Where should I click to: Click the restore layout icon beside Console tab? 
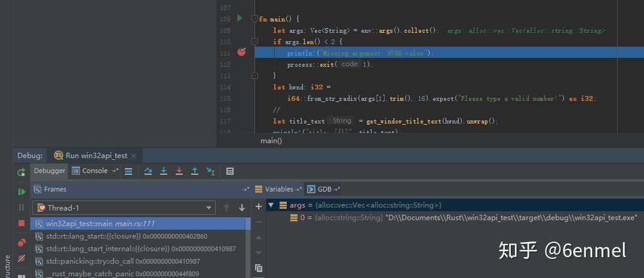(115, 171)
